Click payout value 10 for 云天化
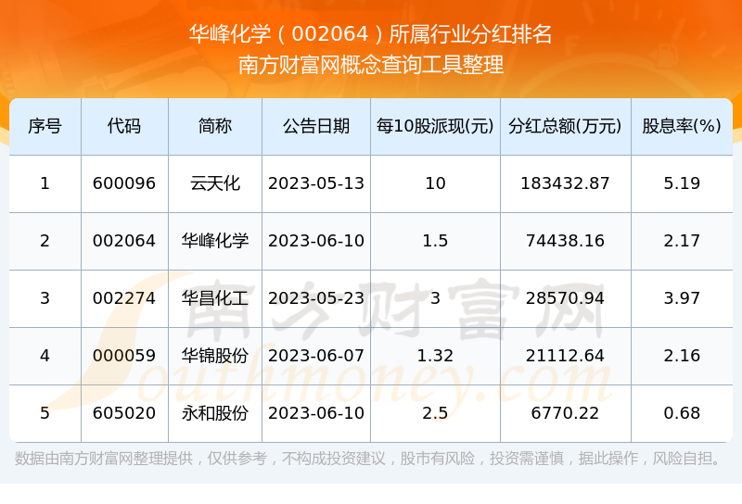Viewport: 742px width, 504px height. (435, 183)
